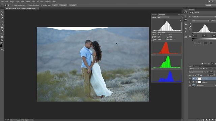Hide the Levels 1 layer
The height and width of the screenshot is (121, 216).
[x=190, y=82]
